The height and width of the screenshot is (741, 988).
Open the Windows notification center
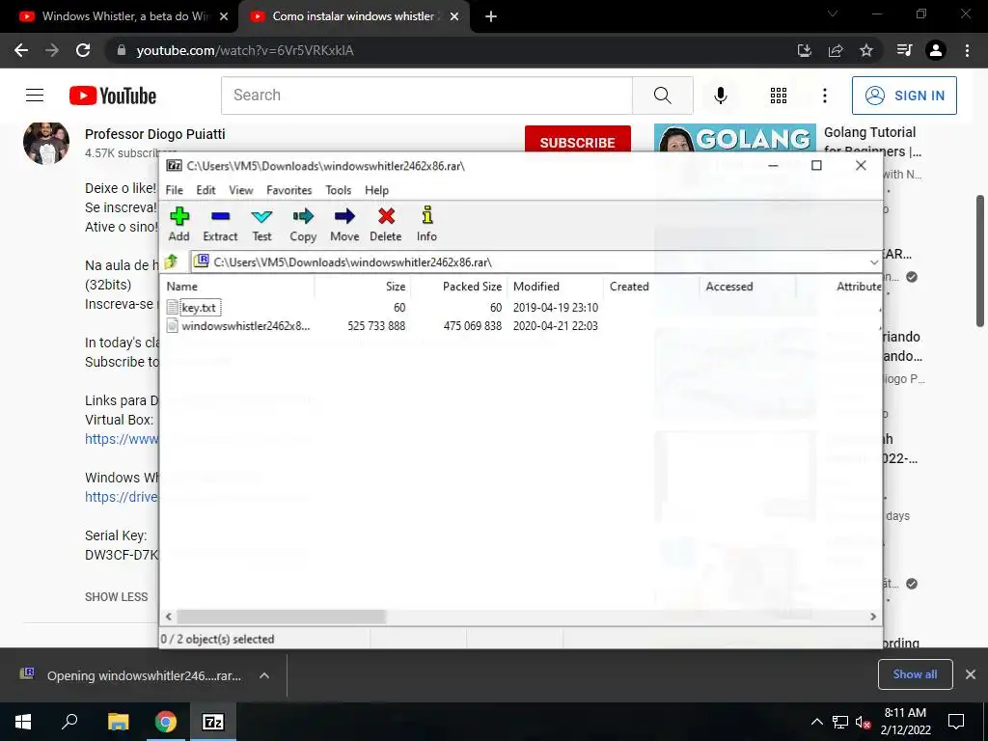point(956,722)
